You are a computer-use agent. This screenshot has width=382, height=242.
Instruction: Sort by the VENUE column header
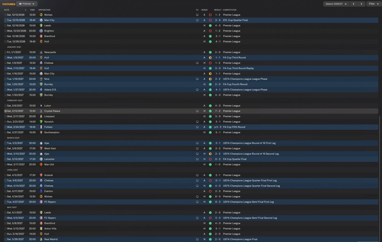pyautogui.click(x=204, y=10)
